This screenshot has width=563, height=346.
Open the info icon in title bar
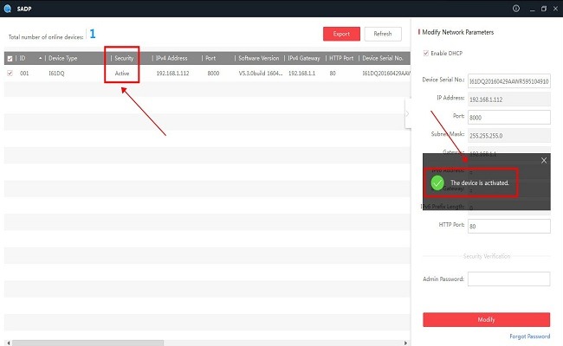516,8
